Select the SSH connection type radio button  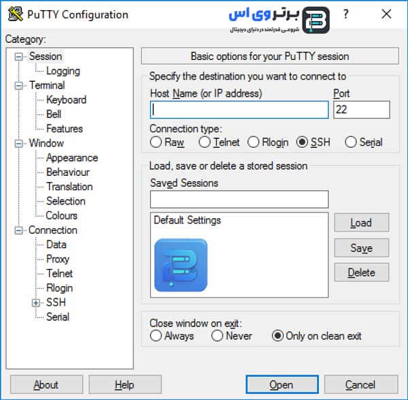click(302, 142)
